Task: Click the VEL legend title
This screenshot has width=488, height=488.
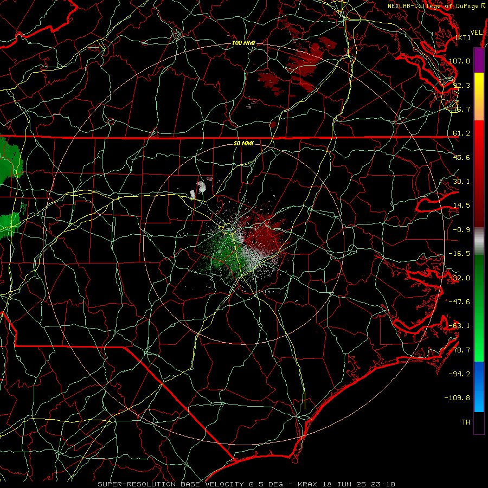Action: pos(477,33)
